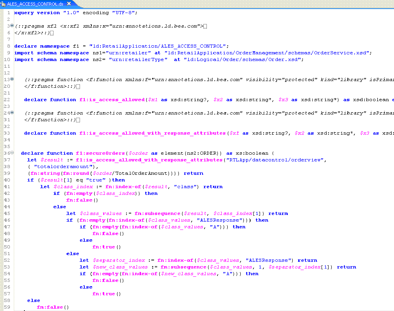This screenshot has width=394, height=311.
Task: Click fn:round call on line 39
Action: (76, 174)
